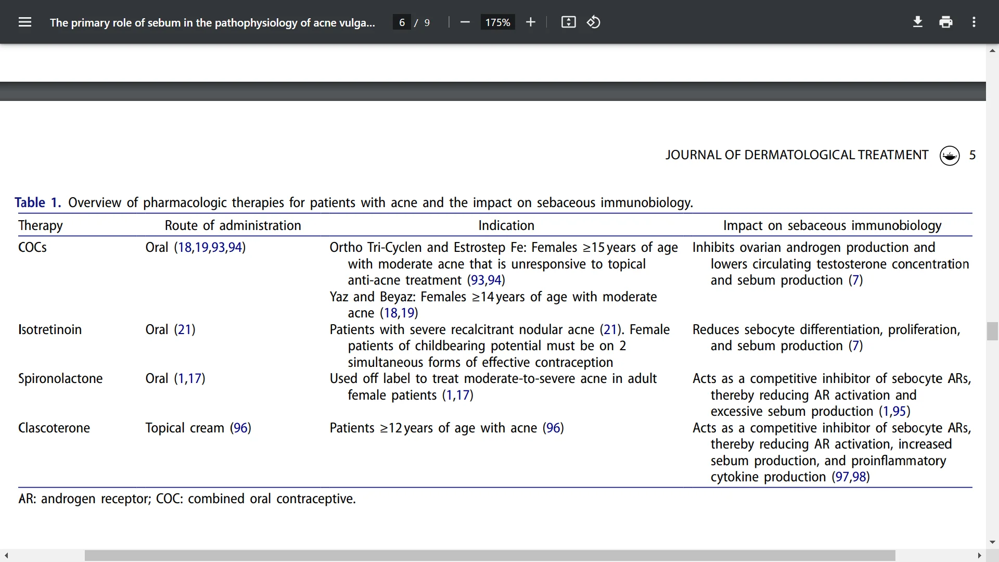Click reference (7) after sebum production
Screen dimensions: 999x562
(x=856, y=280)
